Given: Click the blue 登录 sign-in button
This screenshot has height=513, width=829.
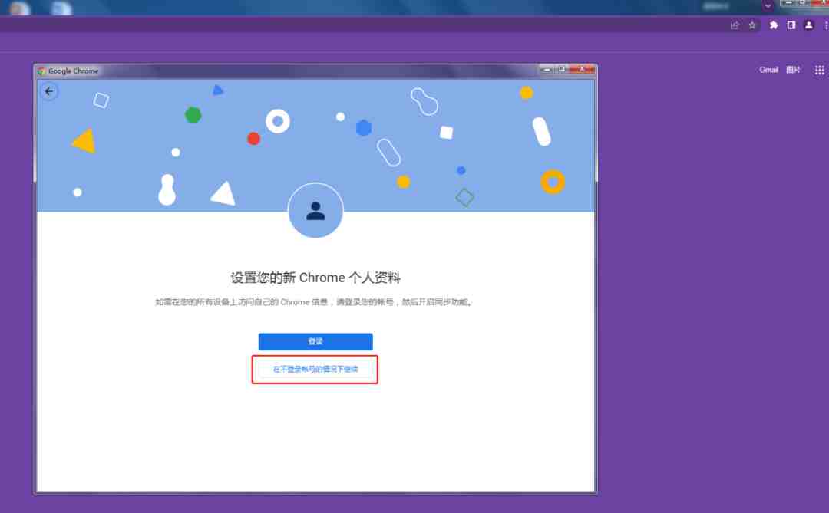Looking at the screenshot, I should (x=315, y=341).
